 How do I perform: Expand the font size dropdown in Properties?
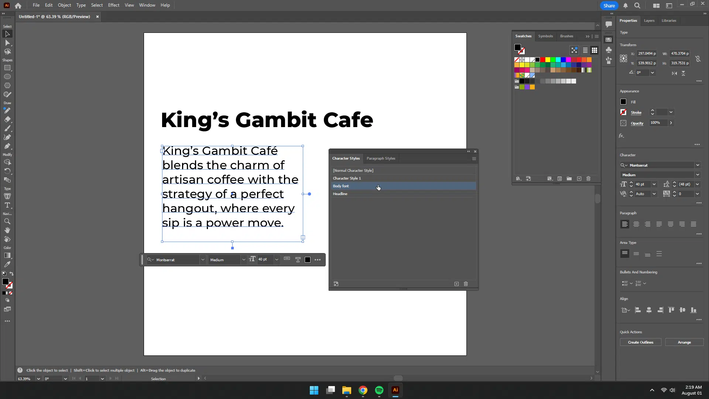click(654, 184)
